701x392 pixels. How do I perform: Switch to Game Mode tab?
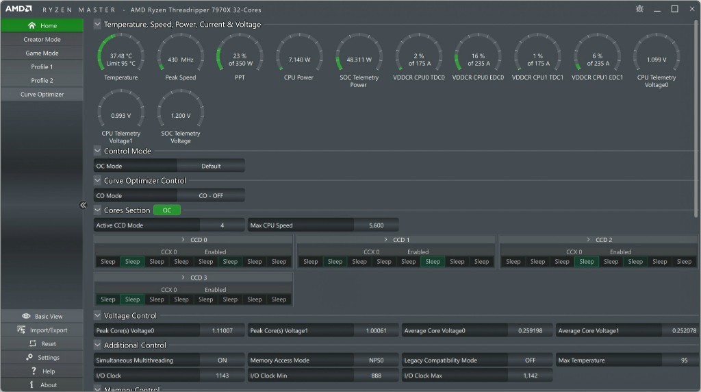click(x=42, y=53)
